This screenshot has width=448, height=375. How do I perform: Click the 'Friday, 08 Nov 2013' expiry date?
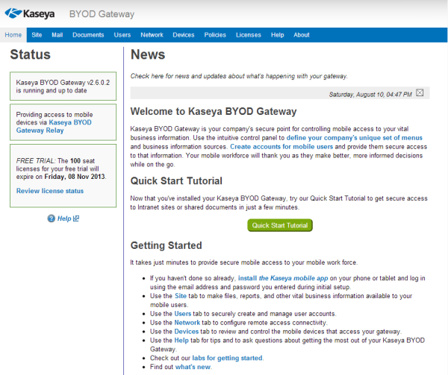[x=75, y=177]
